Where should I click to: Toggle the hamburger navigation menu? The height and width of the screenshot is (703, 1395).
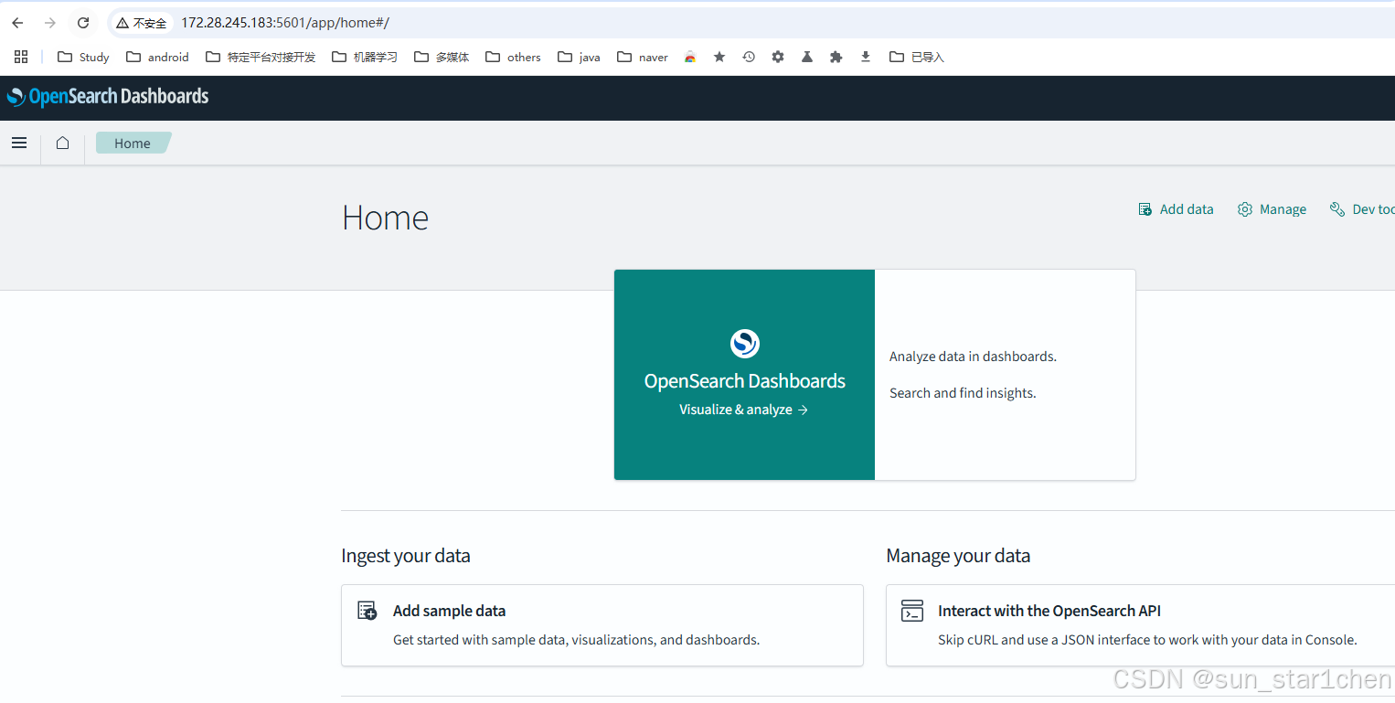tap(19, 143)
